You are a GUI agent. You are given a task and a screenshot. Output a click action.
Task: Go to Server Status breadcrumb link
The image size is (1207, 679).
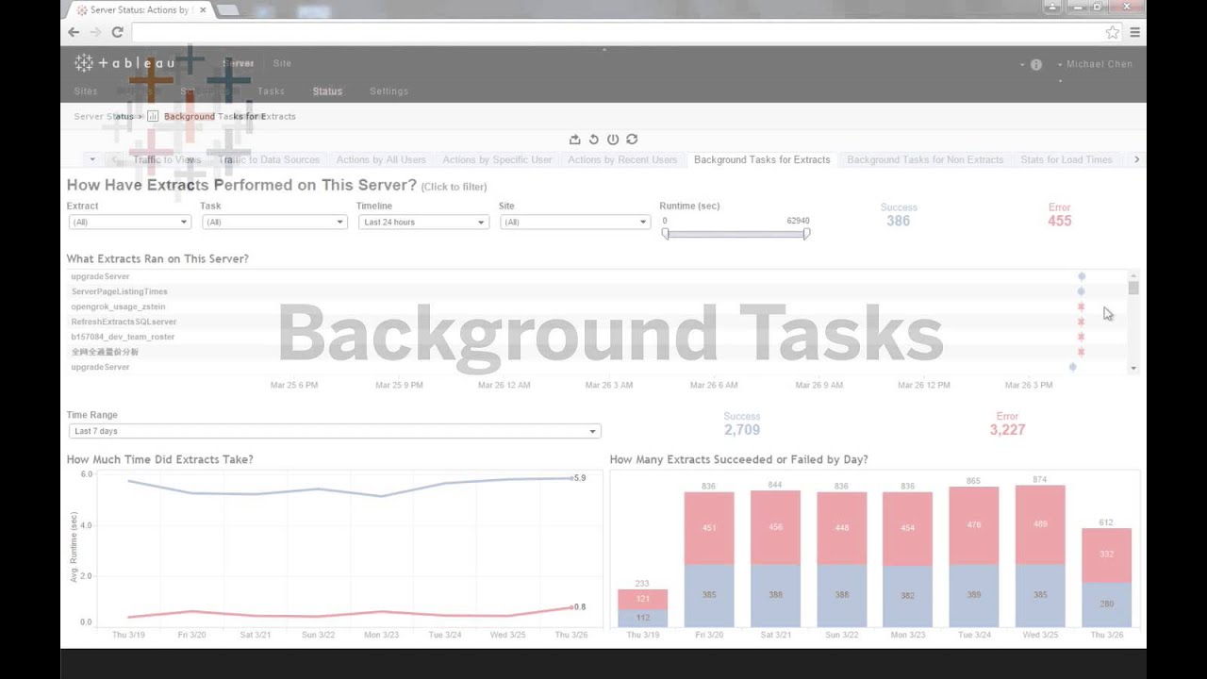[x=104, y=116]
